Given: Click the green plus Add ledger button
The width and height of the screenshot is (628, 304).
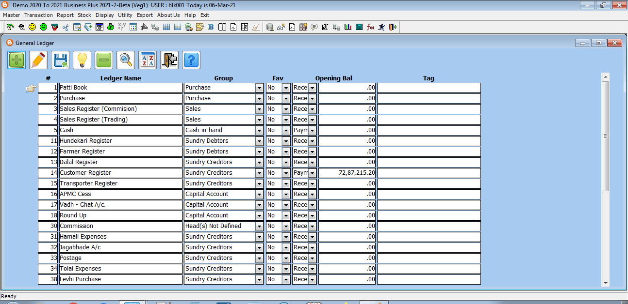Looking at the screenshot, I should click(17, 60).
